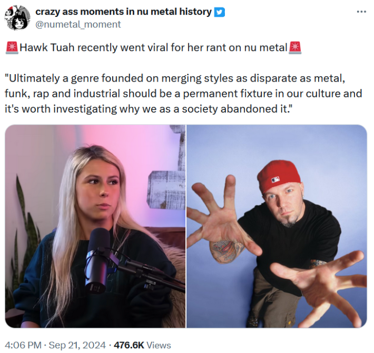
Task: Open the right photo of man in red cap
Action: click(x=277, y=226)
